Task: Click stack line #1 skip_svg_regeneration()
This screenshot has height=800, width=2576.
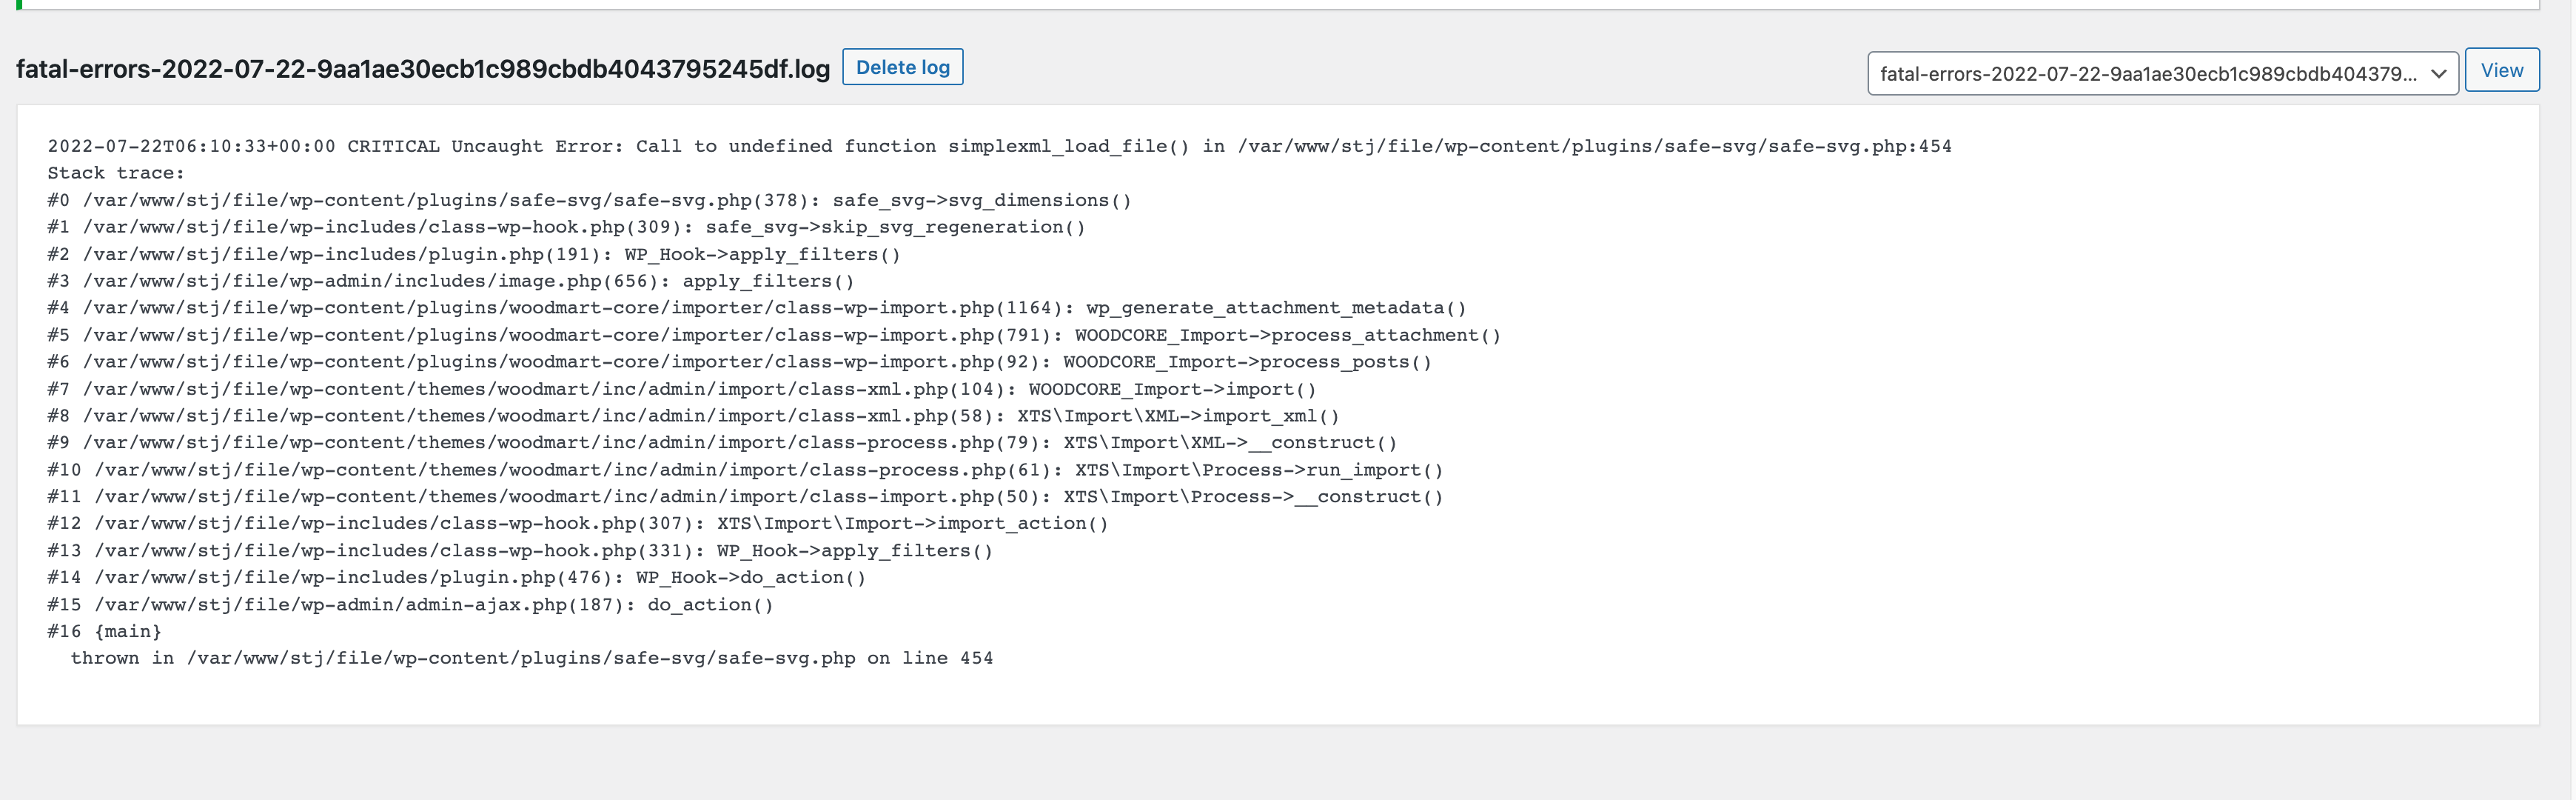Action: (x=566, y=227)
